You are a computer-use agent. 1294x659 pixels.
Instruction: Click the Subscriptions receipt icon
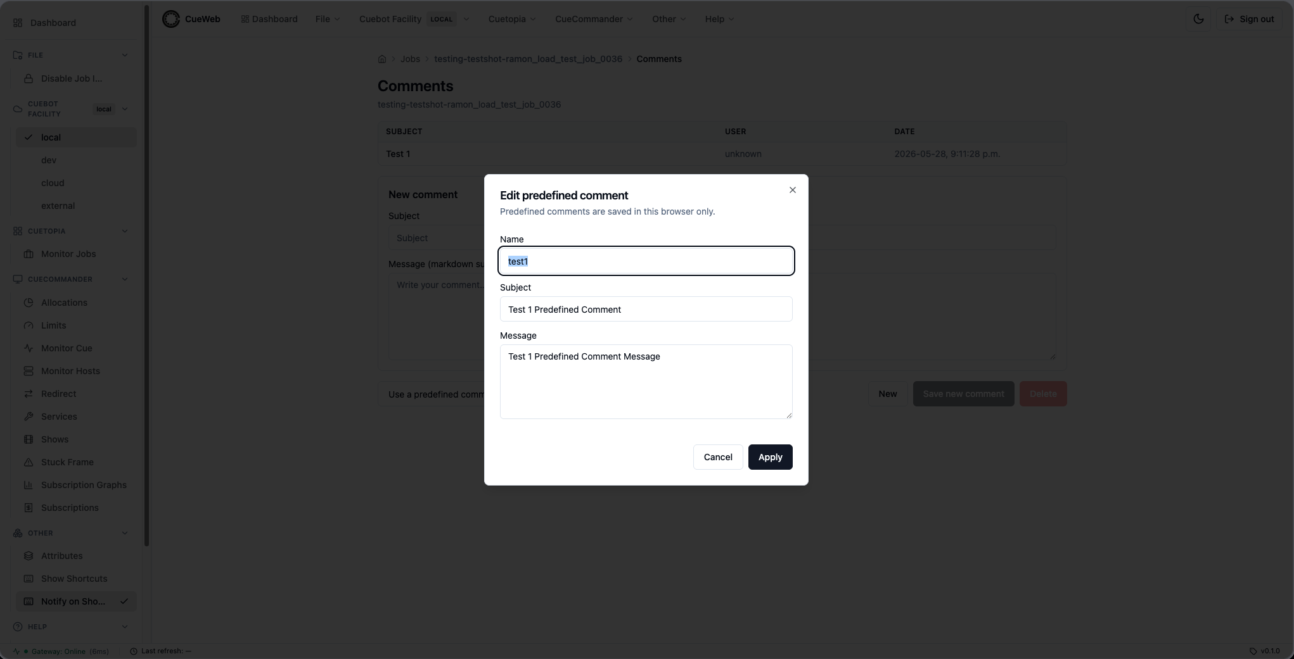pos(29,508)
